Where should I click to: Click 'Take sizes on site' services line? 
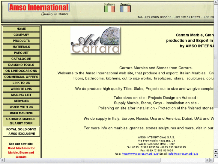[x=156, y=98]
